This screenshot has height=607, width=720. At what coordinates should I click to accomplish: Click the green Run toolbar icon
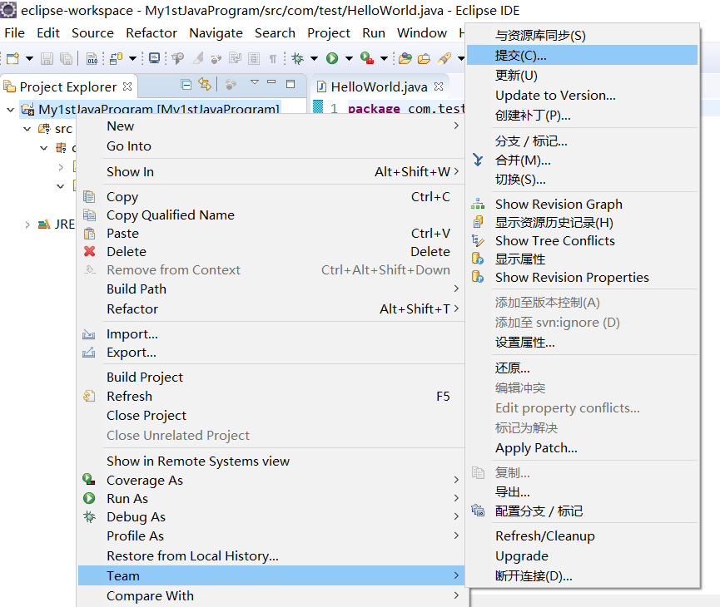[x=332, y=58]
